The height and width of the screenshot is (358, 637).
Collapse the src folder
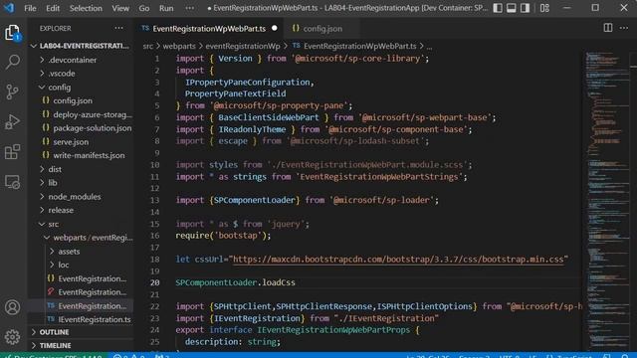pos(82,224)
